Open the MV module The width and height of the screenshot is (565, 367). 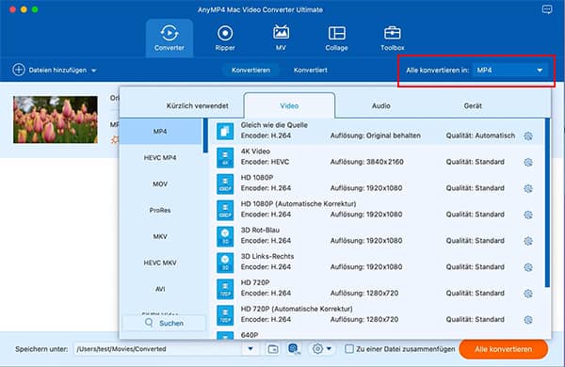[x=281, y=38]
